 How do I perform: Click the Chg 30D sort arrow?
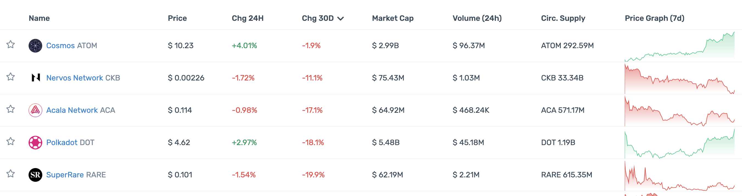(x=341, y=19)
